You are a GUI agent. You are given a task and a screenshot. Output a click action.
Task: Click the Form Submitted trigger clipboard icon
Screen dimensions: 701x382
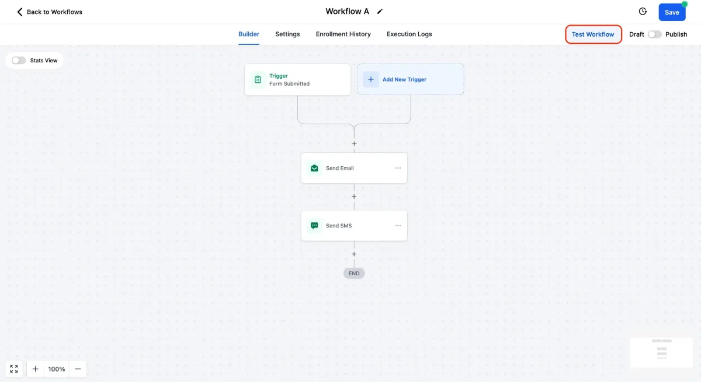(x=258, y=79)
